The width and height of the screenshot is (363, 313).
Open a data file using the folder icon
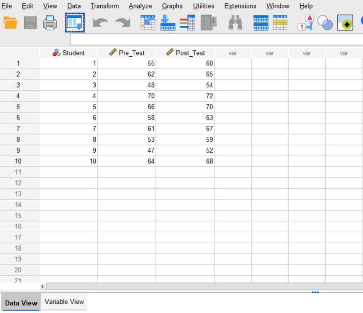pos(10,23)
